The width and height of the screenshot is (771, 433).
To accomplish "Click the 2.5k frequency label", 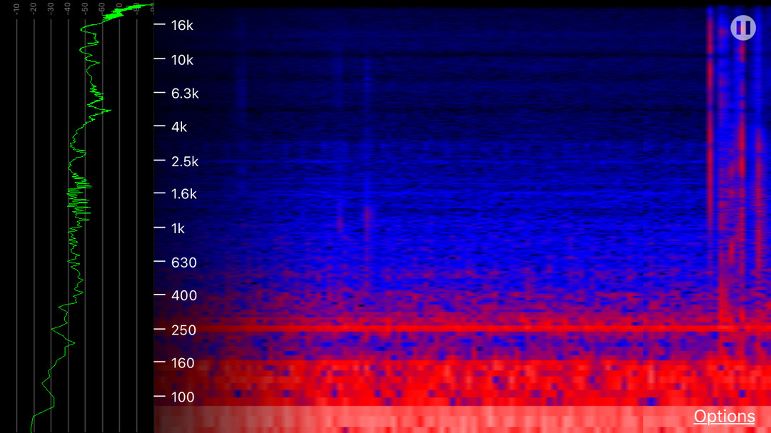I will pyautogui.click(x=185, y=161).
